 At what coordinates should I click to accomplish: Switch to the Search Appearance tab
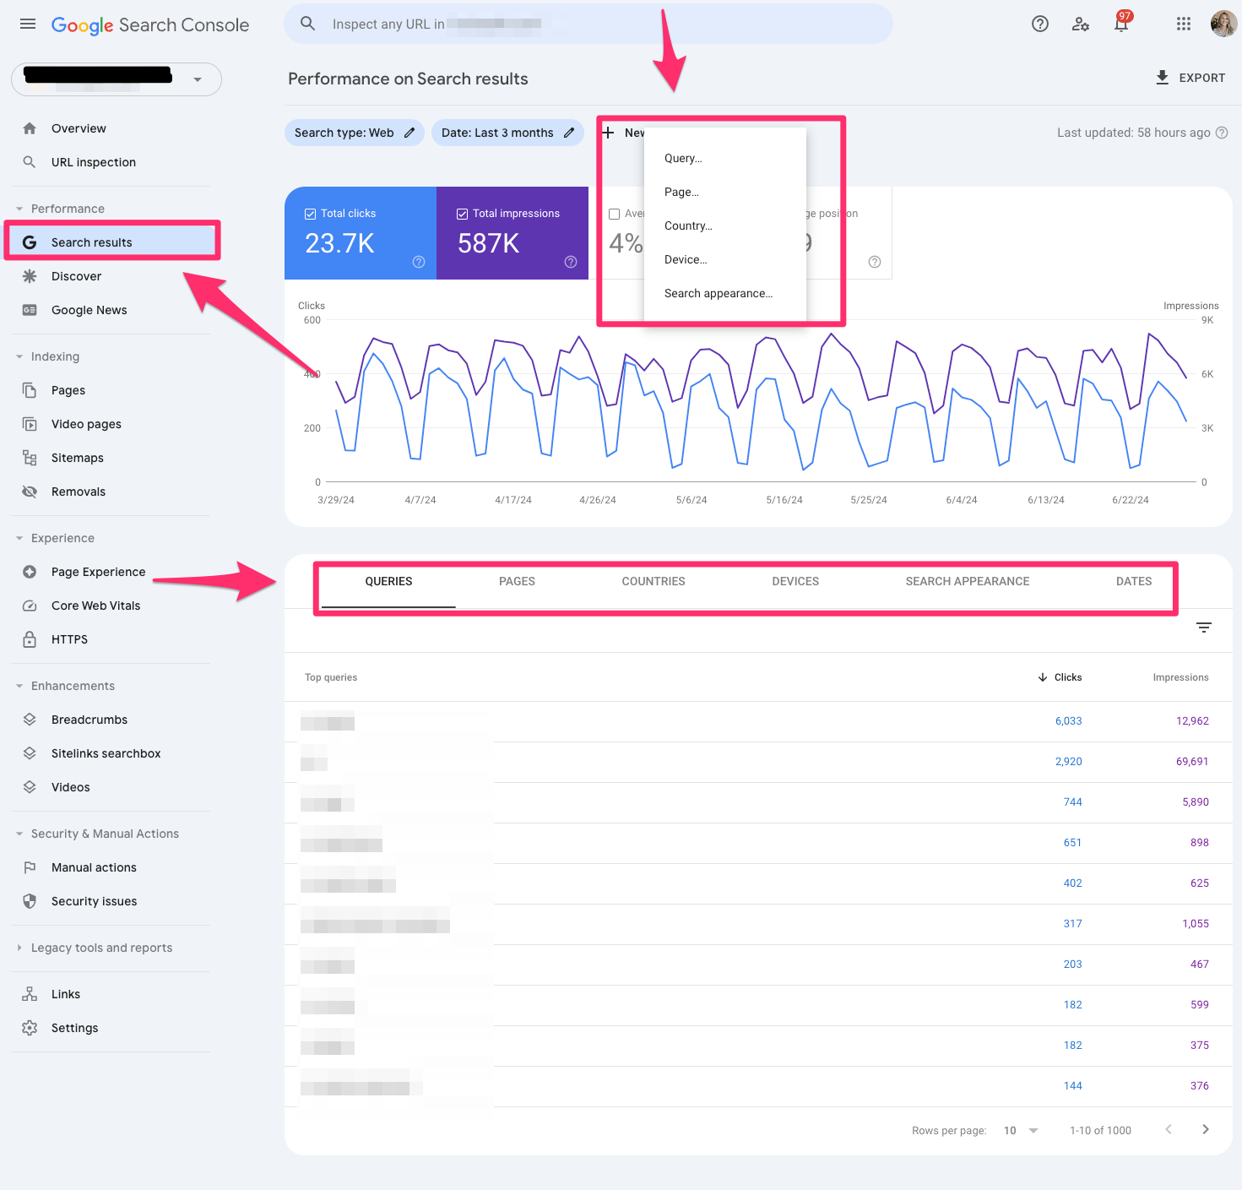click(x=968, y=581)
